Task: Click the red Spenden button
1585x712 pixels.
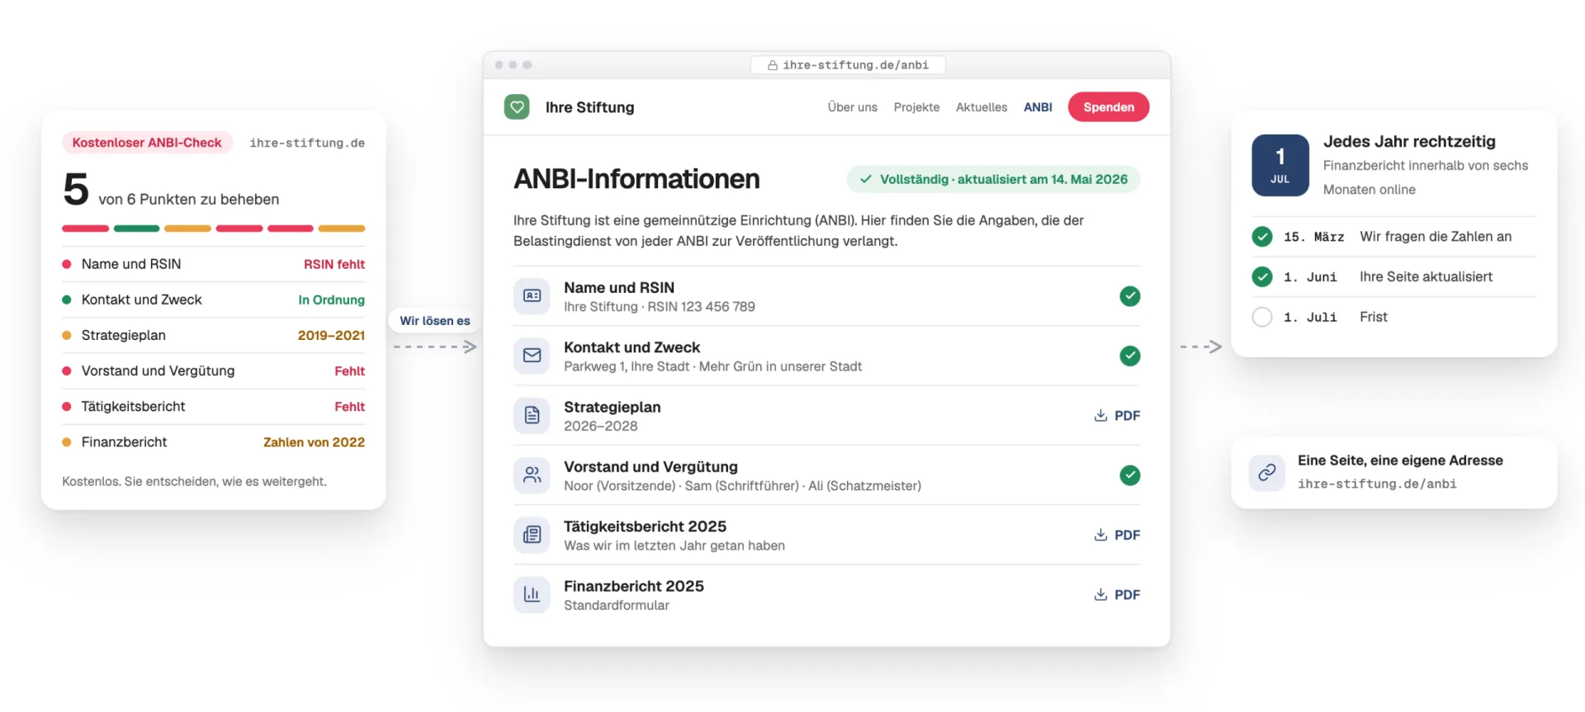Action: pos(1109,107)
